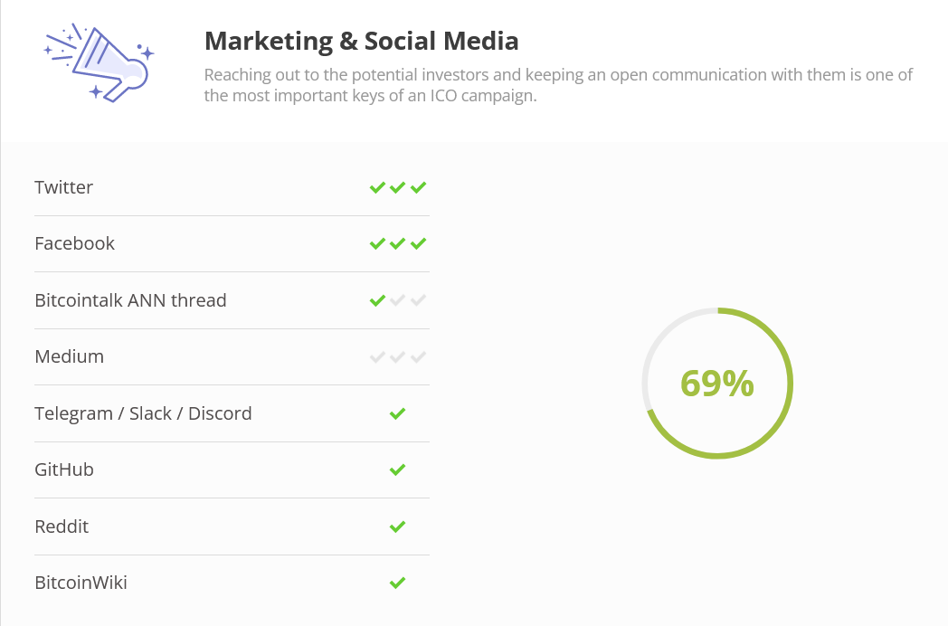Click the Telegram / Slack / Discord checkmark
The height and width of the screenshot is (626, 948).
pyautogui.click(x=397, y=413)
